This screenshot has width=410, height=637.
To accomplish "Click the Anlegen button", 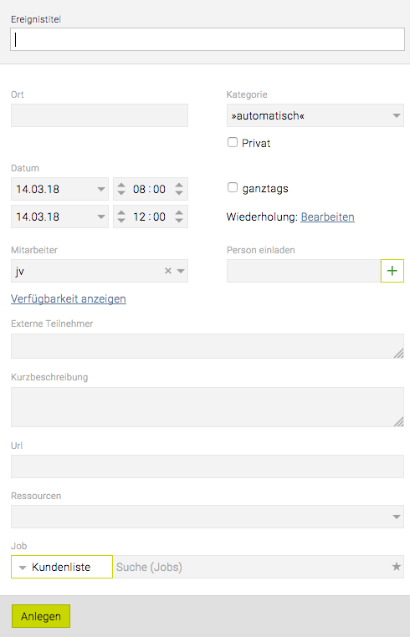I will (41, 616).
